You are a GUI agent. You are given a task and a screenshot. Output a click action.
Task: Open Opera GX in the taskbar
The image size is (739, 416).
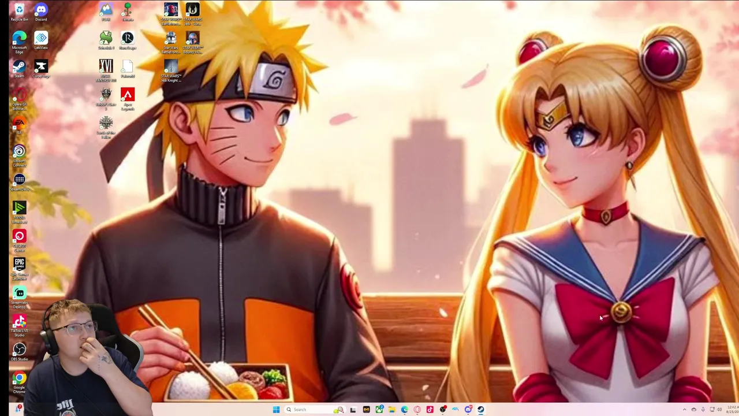click(417, 410)
